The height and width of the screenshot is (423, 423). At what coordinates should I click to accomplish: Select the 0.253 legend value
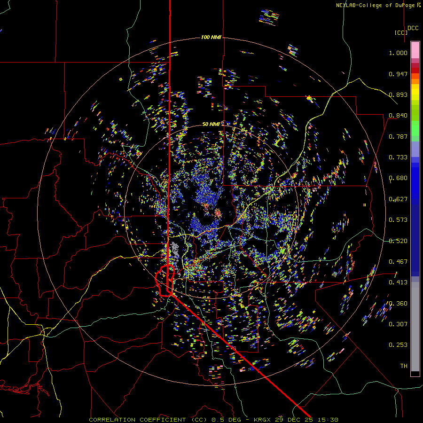(x=398, y=345)
